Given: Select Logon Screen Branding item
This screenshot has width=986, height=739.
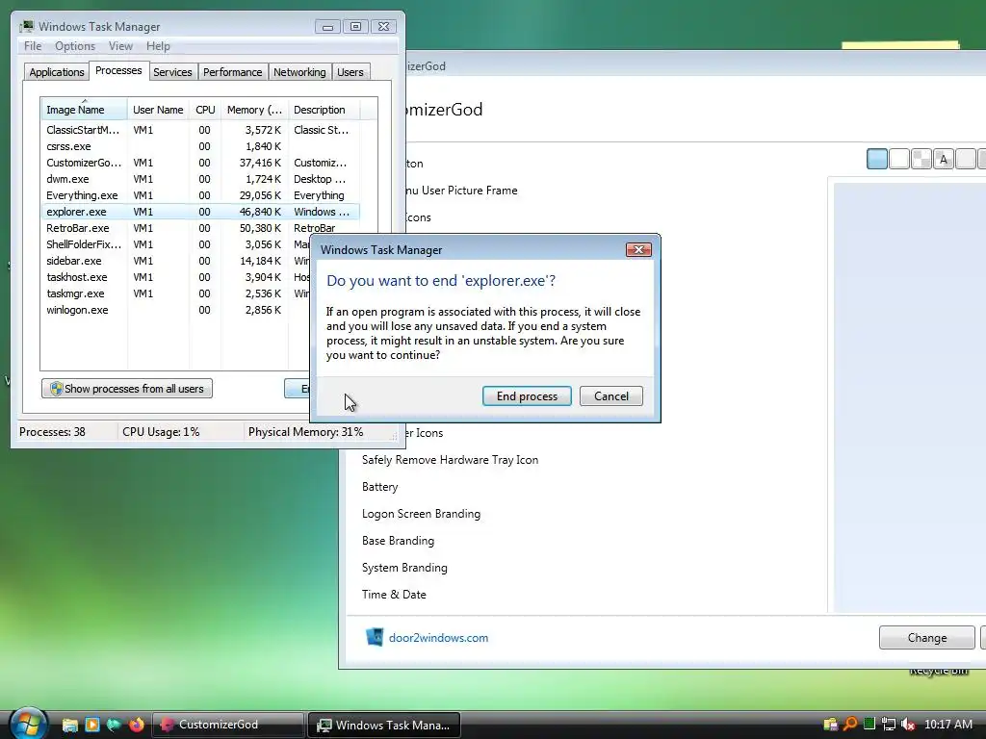Looking at the screenshot, I should point(421,514).
